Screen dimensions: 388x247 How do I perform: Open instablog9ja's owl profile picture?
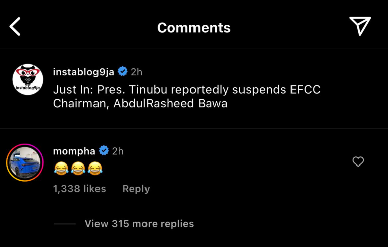tap(27, 79)
